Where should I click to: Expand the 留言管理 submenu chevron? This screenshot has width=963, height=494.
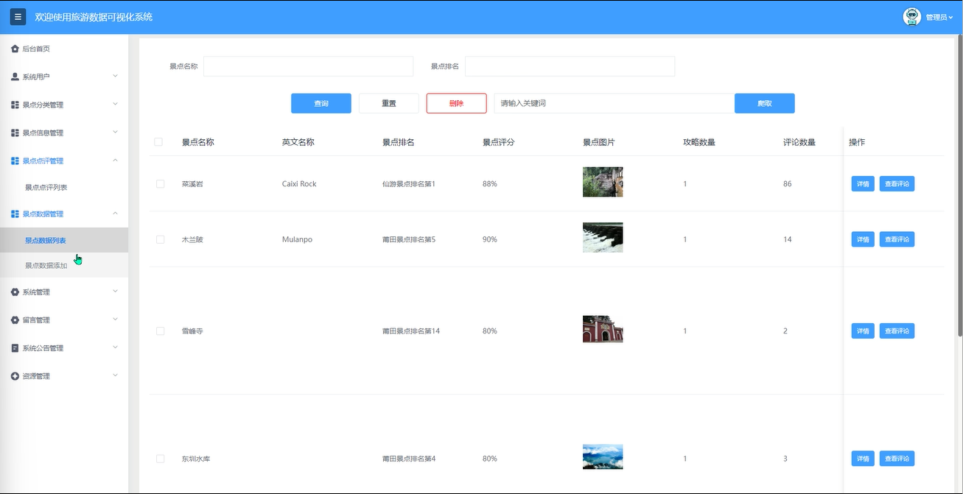pos(115,320)
